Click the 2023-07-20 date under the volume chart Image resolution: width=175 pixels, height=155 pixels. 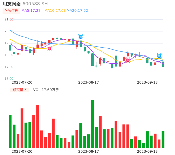click(x=22, y=151)
